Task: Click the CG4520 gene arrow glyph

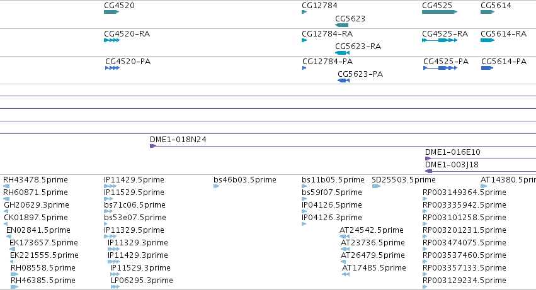Action: [111, 12]
